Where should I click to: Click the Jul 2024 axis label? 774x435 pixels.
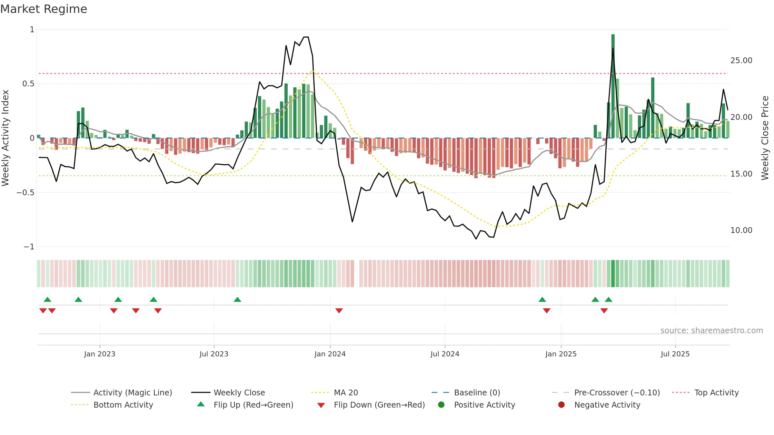tap(445, 354)
